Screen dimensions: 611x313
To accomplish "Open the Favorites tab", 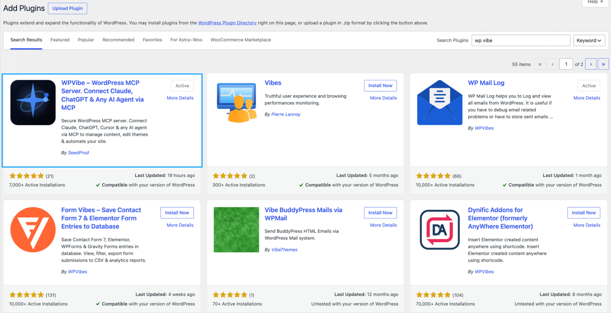I will coord(152,40).
